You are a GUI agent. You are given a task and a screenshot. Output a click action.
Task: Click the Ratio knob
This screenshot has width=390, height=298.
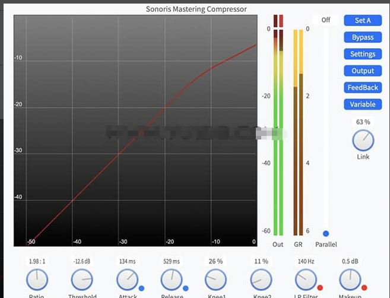[x=37, y=280]
